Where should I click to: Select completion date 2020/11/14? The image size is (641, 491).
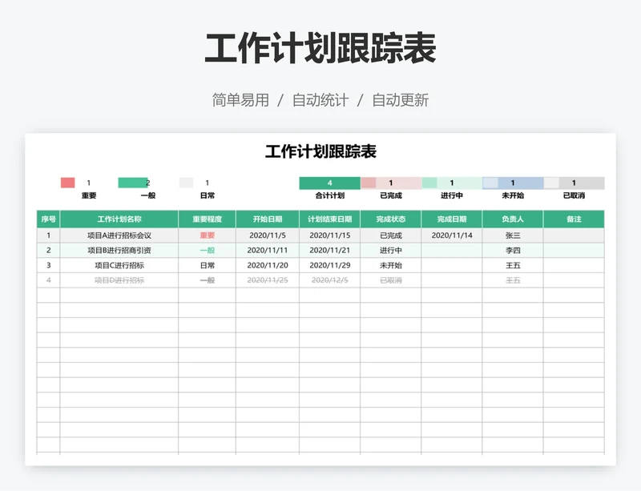pyautogui.click(x=452, y=235)
